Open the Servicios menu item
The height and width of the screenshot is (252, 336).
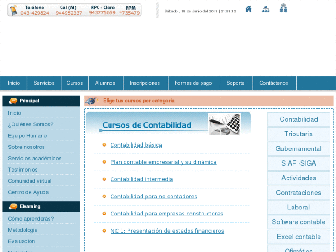click(x=44, y=83)
